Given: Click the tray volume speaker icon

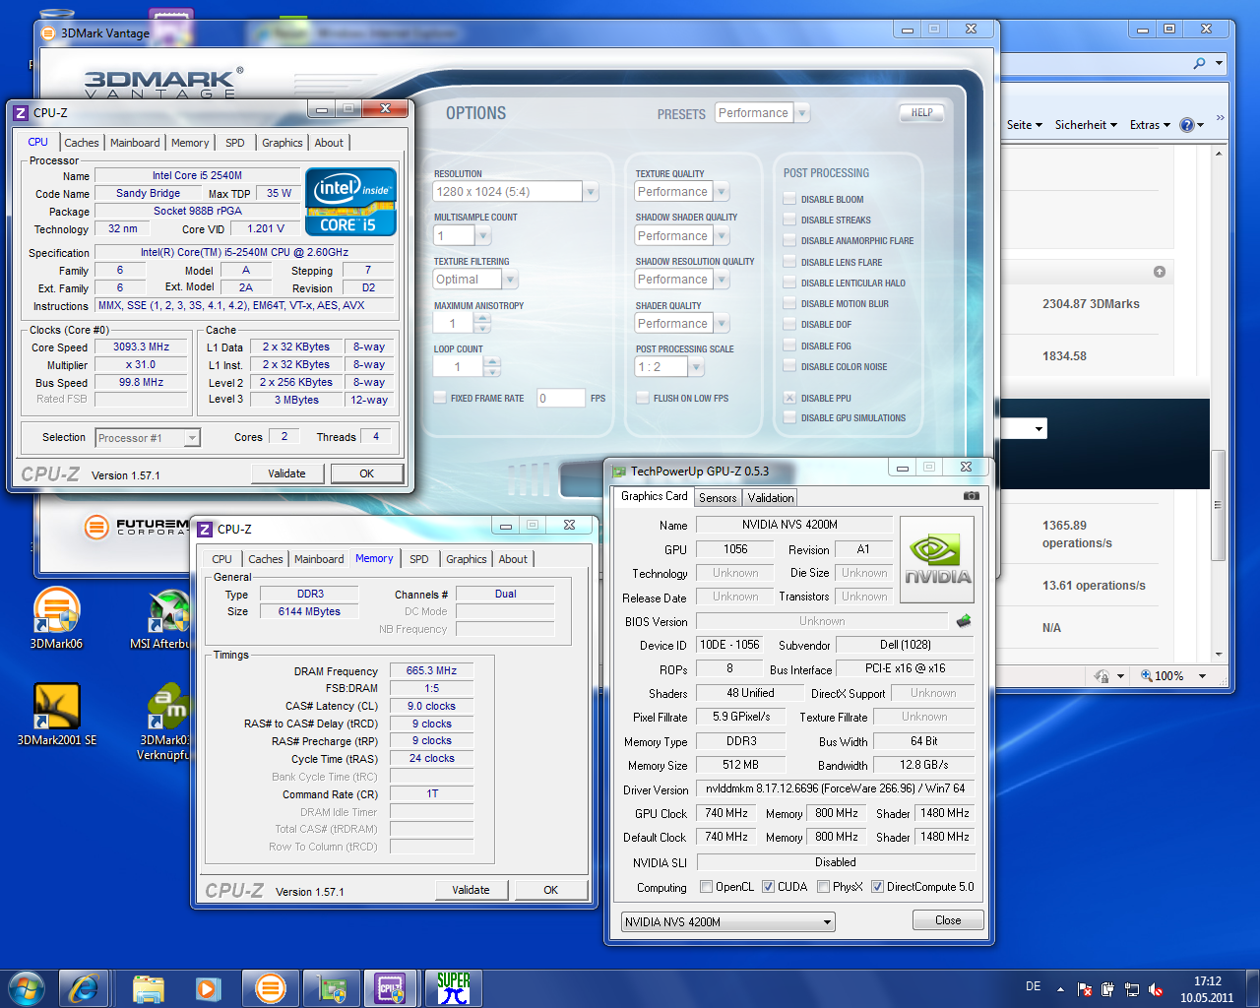Looking at the screenshot, I should (x=1156, y=989).
